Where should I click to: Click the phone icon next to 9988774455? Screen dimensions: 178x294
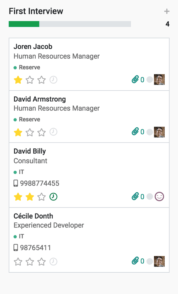pyautogui.click(x=16, y=183)
